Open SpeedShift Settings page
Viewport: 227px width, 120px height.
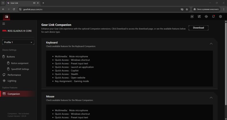pos(20,69)
